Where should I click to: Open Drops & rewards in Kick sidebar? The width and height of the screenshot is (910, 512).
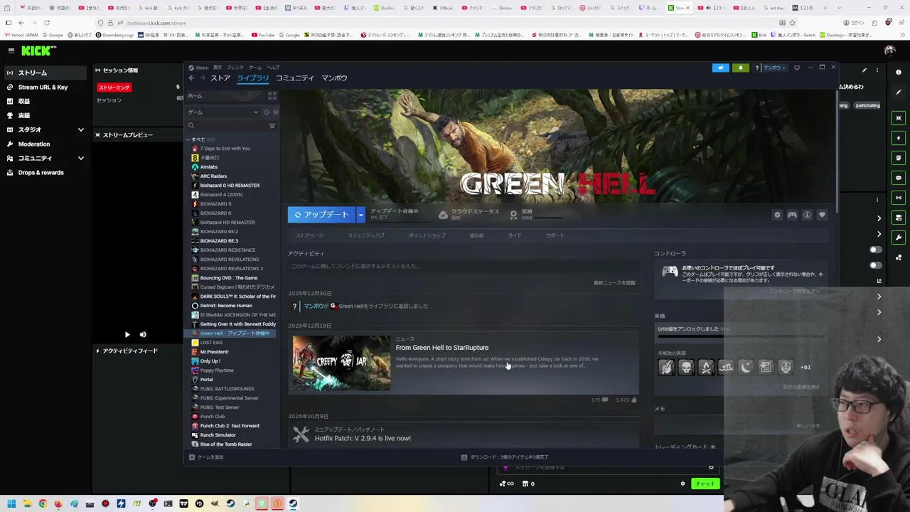coord(41,172)
